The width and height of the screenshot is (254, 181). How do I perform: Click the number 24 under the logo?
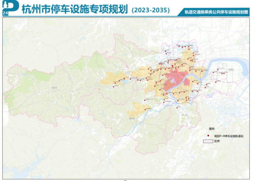(x=4, y=13)
